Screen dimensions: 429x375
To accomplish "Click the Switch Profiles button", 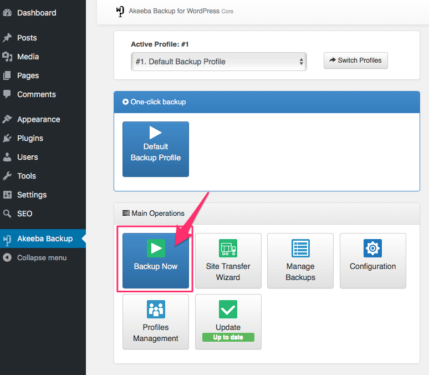I will pos(356,60).
